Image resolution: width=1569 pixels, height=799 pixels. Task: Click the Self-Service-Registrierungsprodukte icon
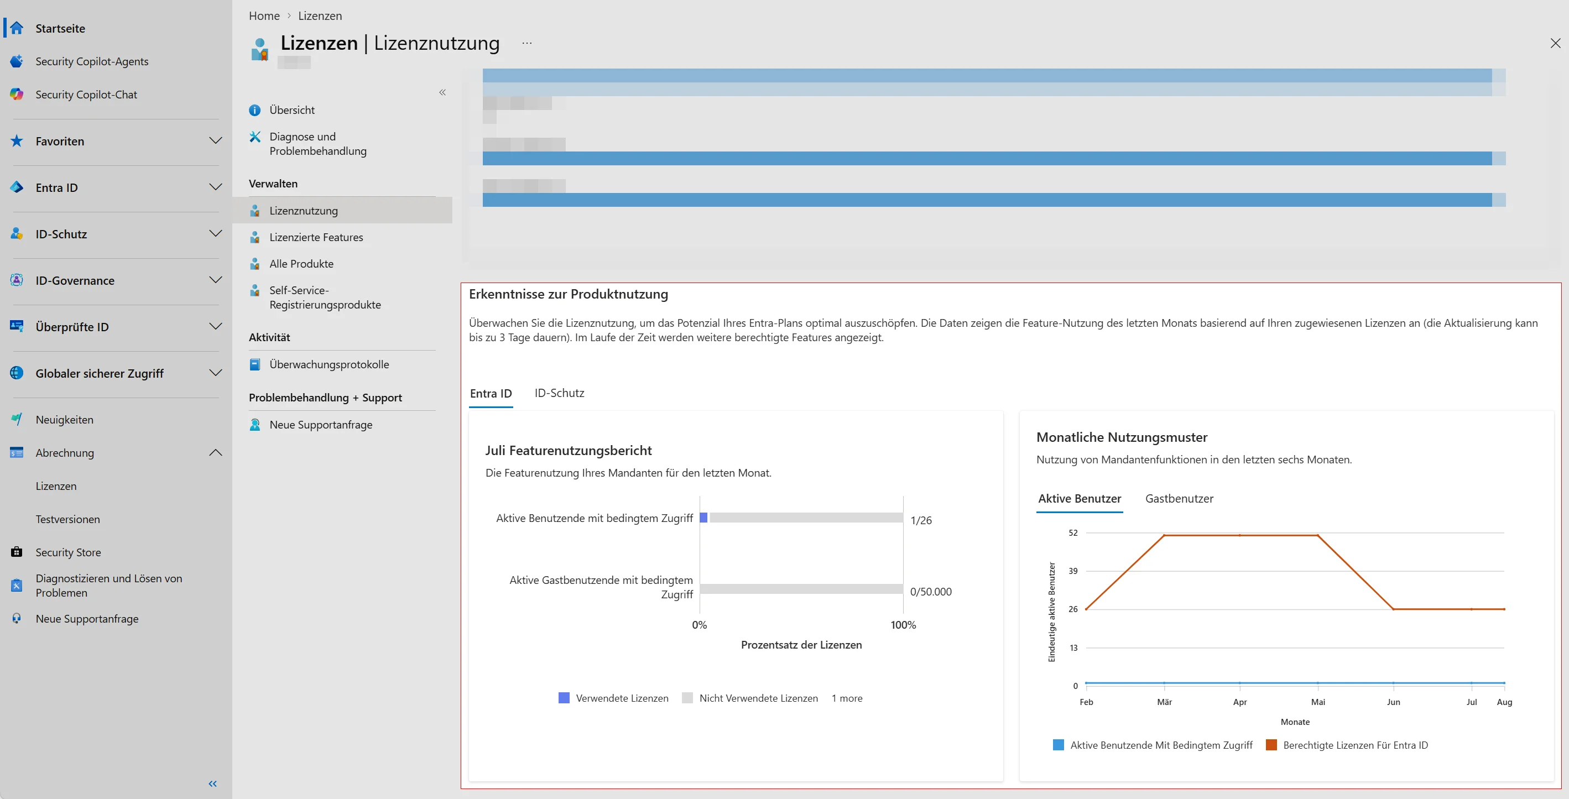254,290
